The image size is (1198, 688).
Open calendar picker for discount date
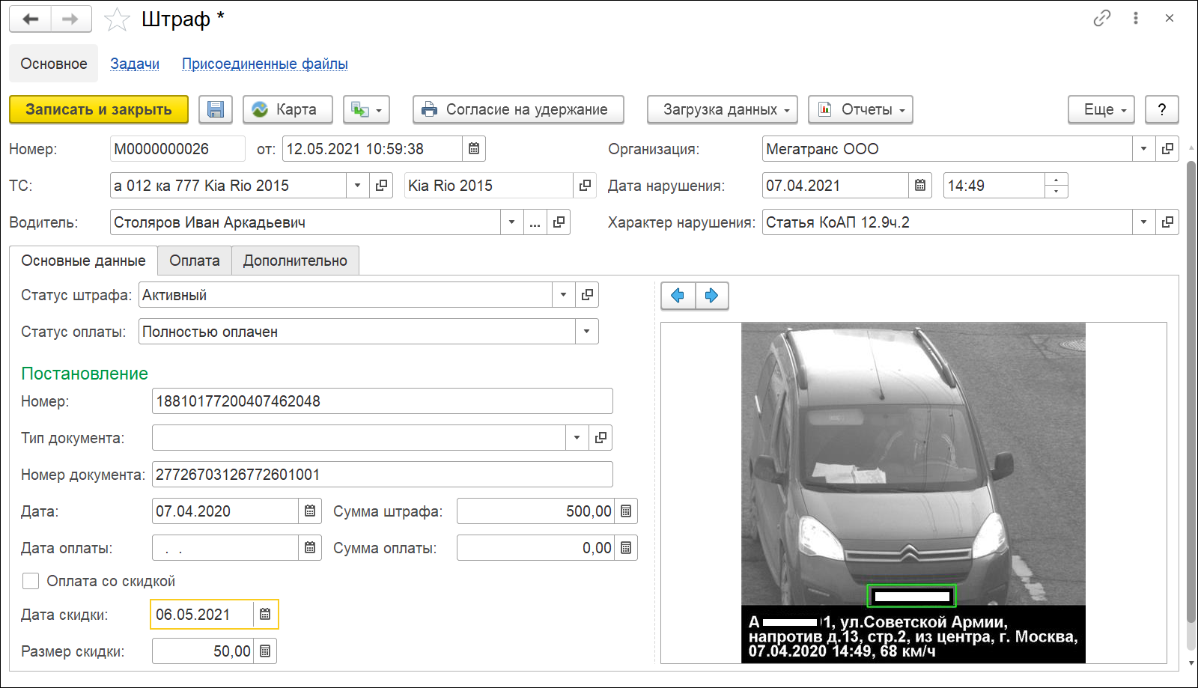265,615
